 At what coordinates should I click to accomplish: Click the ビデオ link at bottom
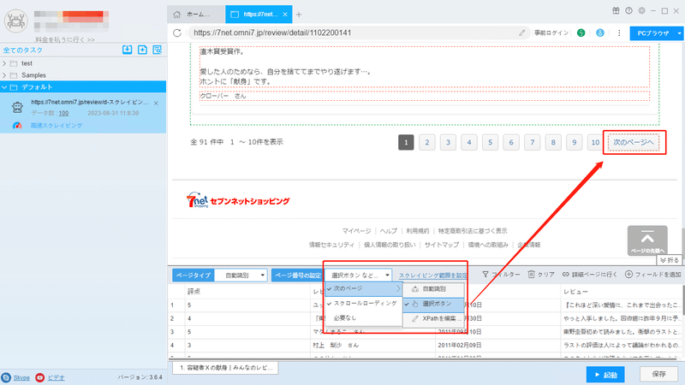coord(56,377)
